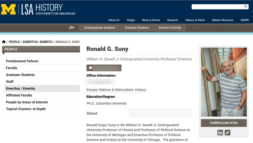Click the Education/Degree label
The image size is (253, 143).
pyautogui.click(x=101, y=97)
